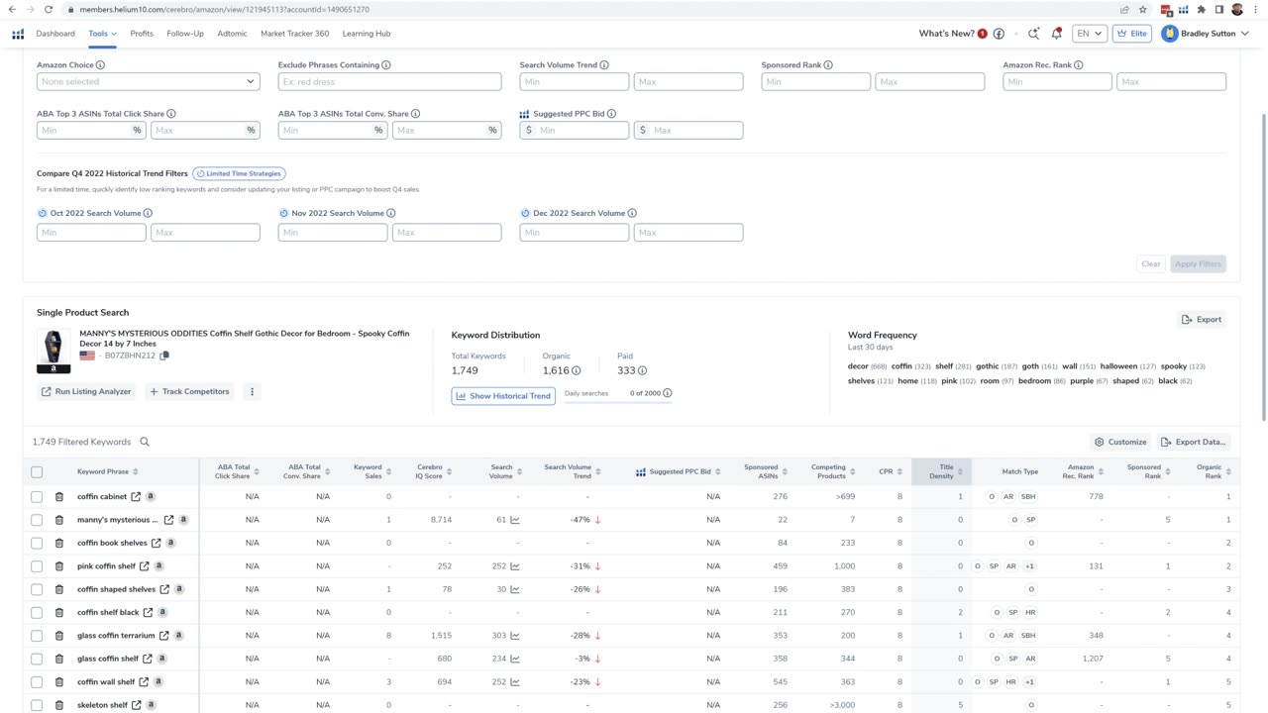Click the page vertical scrollbar
Viewport: 1268px width, 713px height.
pyautogui.click(x=1263, y=267)
